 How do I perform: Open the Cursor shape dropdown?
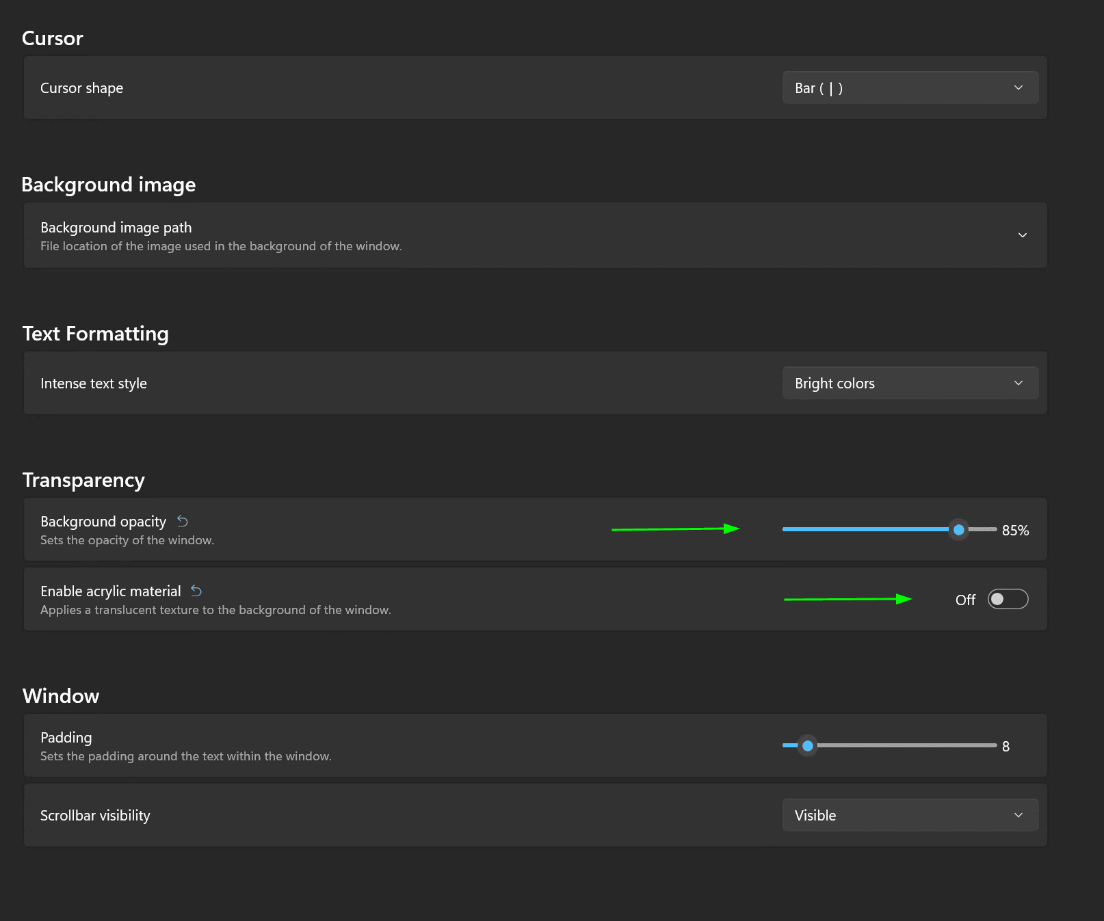(x=910, y=88)
